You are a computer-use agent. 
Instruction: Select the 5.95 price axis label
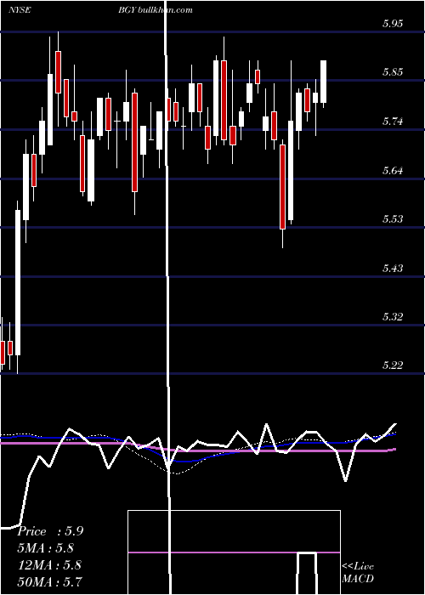(393, 24)
